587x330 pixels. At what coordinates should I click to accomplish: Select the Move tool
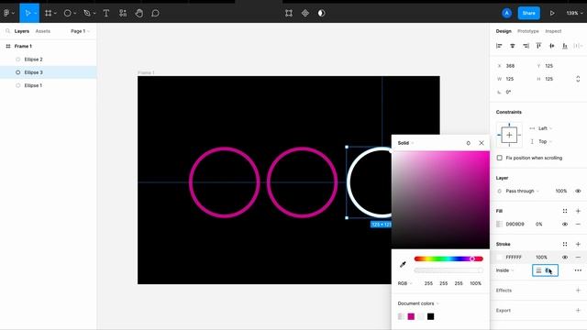(28, 13)
